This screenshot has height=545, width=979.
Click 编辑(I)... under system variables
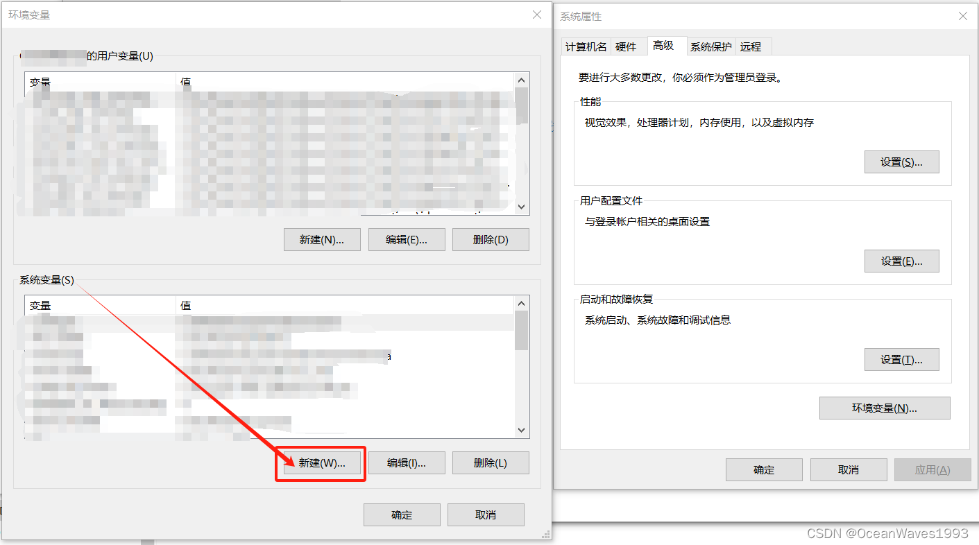[x=407, y=463]
